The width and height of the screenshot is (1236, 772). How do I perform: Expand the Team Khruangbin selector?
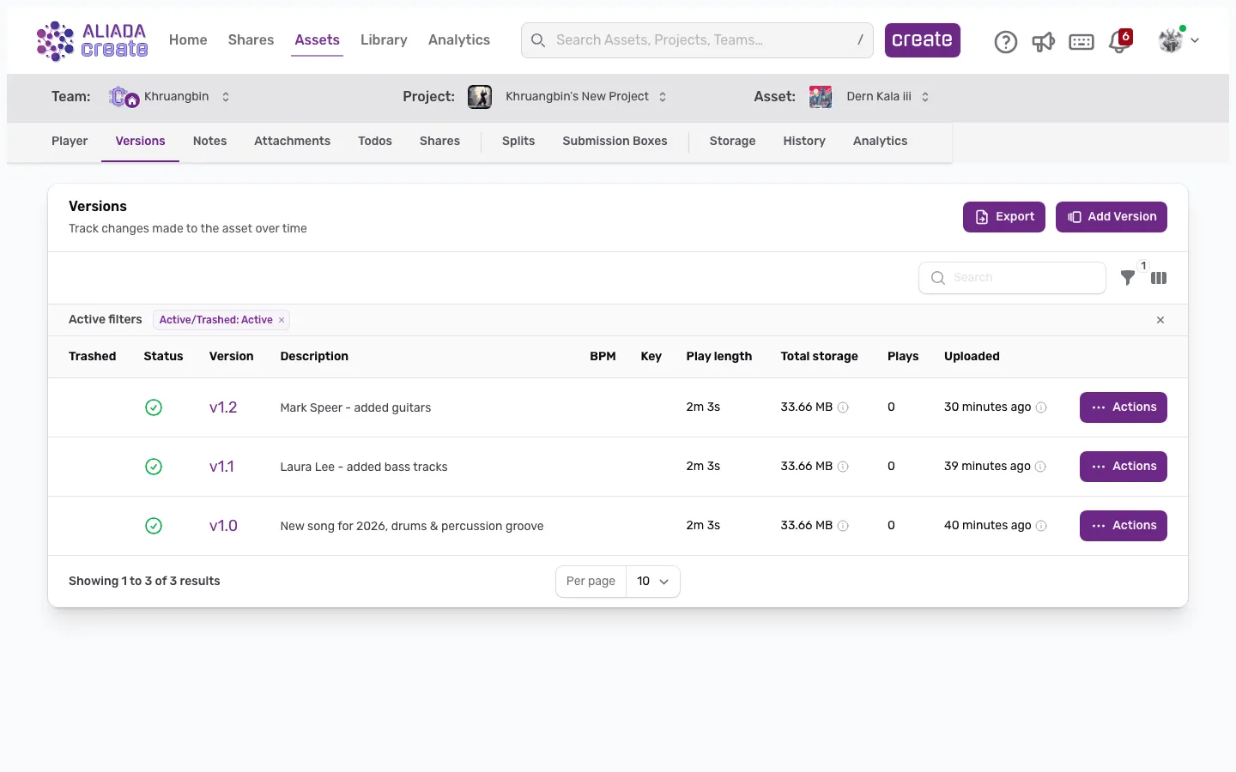tap(226, 97)
